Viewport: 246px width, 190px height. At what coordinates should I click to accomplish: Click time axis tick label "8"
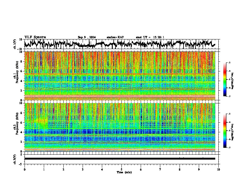(180, 170)
